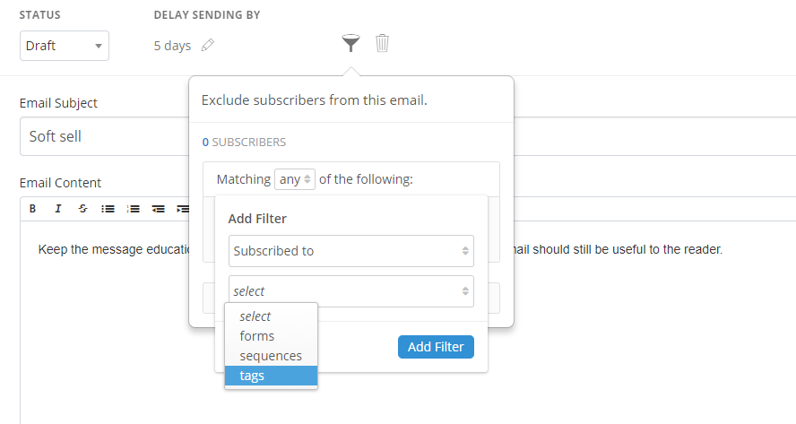Insert a bulleted list
Screen dimensions: 796x424
[x=108, y=209]
